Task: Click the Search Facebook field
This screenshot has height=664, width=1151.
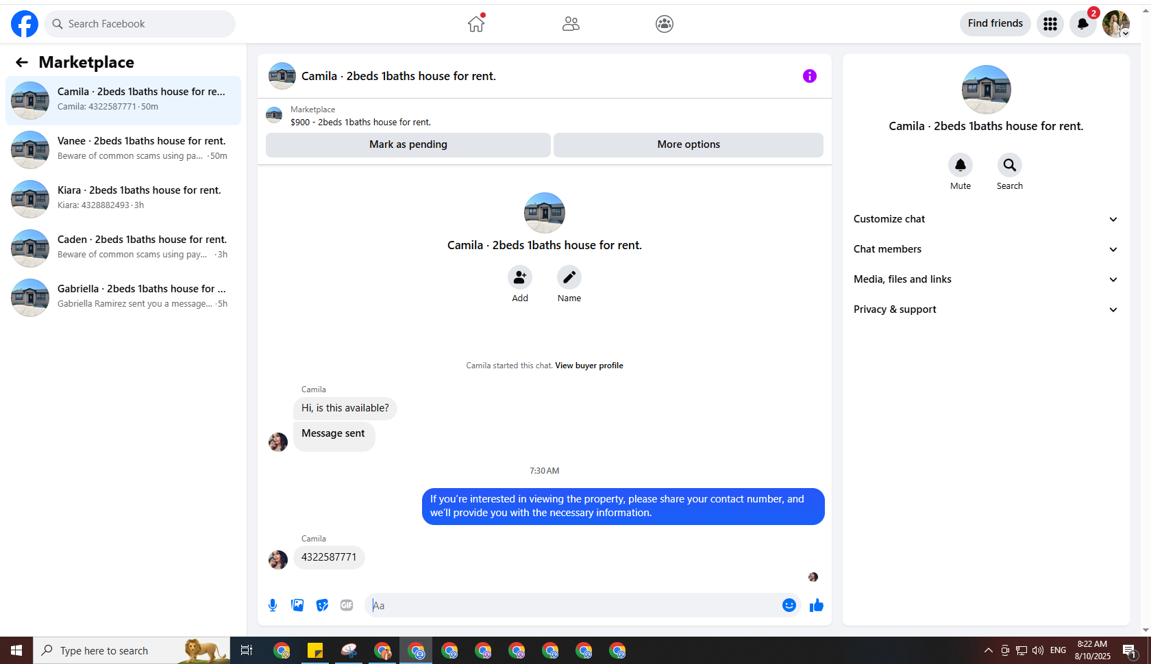Action: click(140, 24)
